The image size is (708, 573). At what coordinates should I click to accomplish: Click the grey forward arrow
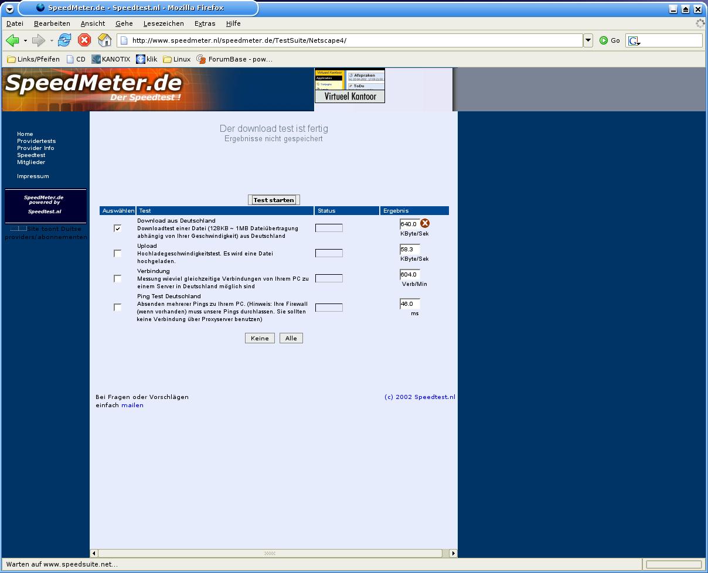click(38, 40)
